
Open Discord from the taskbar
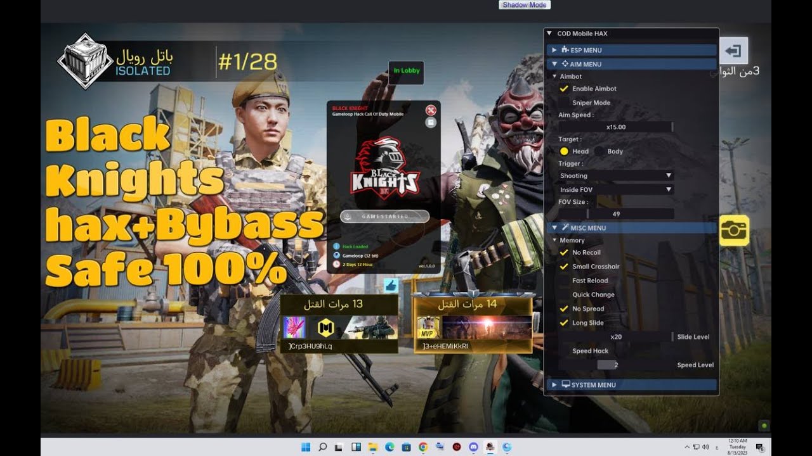(x=473, y=447)
